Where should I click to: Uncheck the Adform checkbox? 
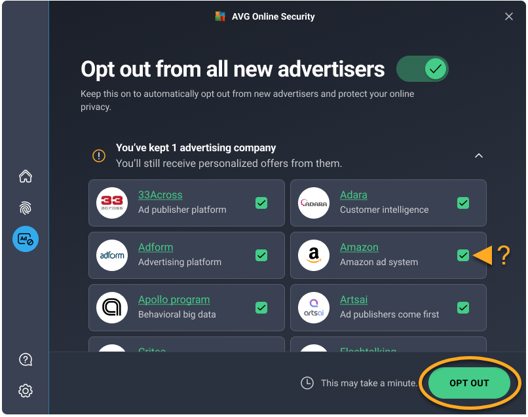pos(261,255)
